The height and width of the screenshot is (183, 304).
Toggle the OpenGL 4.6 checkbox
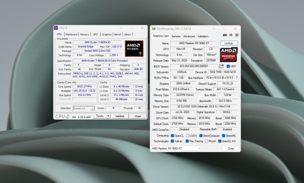[220, 141]
